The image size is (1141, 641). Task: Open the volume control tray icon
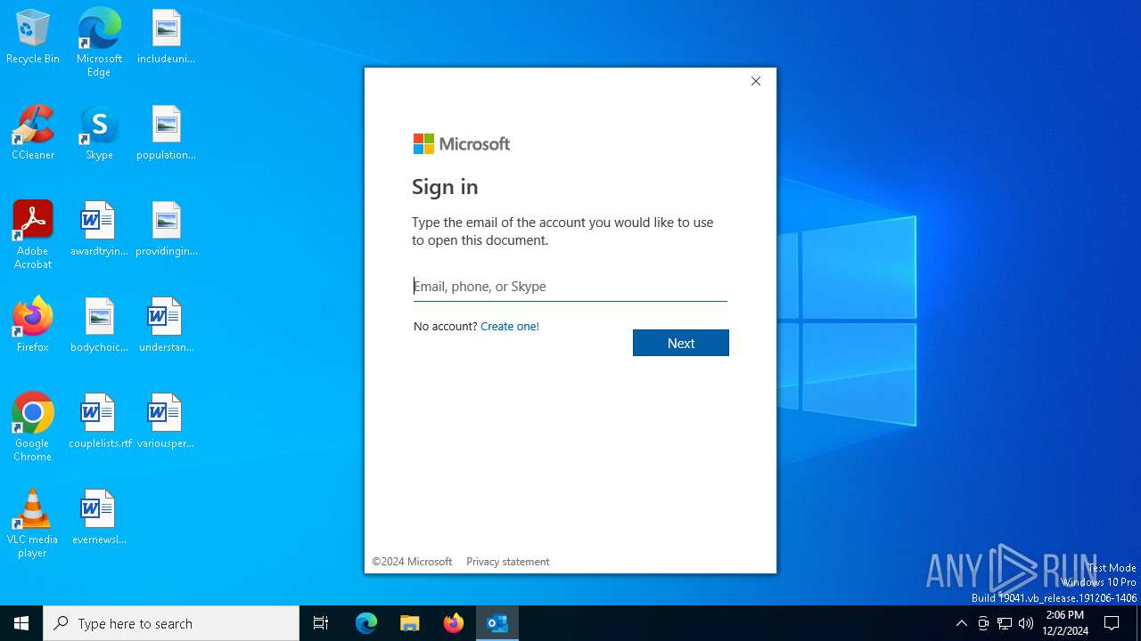(1026, 623)
